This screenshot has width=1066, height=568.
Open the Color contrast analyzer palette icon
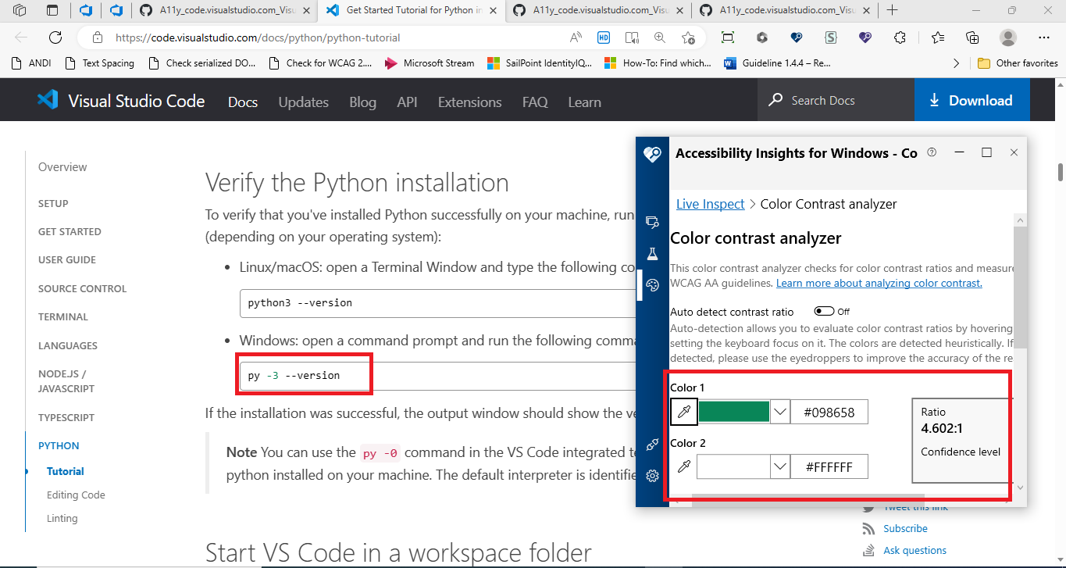[x=653, y=284]
